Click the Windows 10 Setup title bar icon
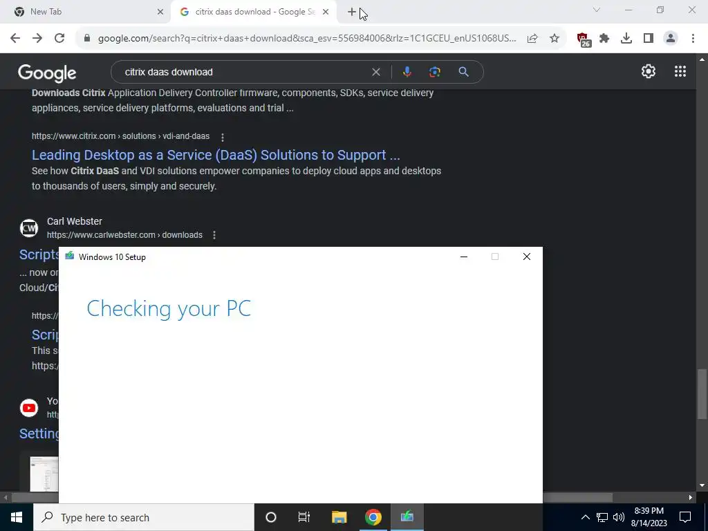This screenshot has height=531, width=708. tap(70, 257)
